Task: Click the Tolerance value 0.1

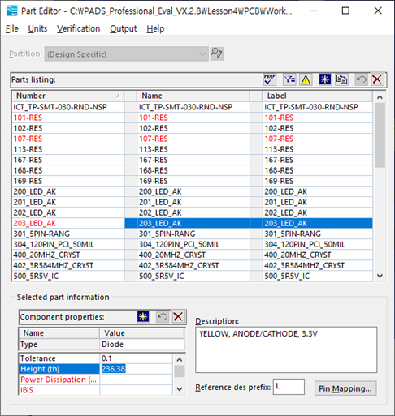Action: (137, 358)
